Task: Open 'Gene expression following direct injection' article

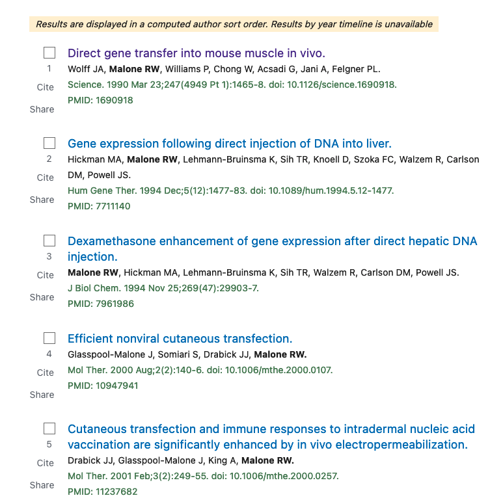Action: (230, 144)
